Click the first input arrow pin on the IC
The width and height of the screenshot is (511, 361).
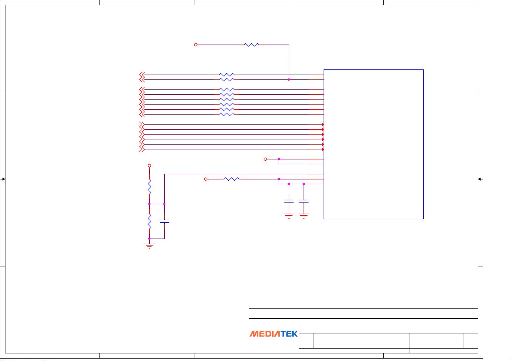(323, 124)
